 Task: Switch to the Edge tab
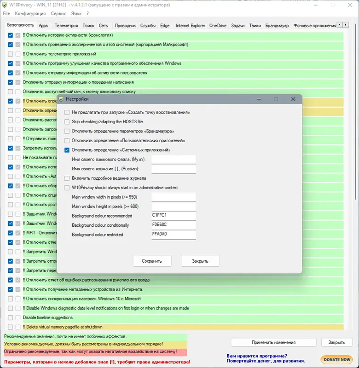[x=165, y=26]
